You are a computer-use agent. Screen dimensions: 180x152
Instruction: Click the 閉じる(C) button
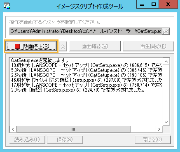(x=153, y=140)
